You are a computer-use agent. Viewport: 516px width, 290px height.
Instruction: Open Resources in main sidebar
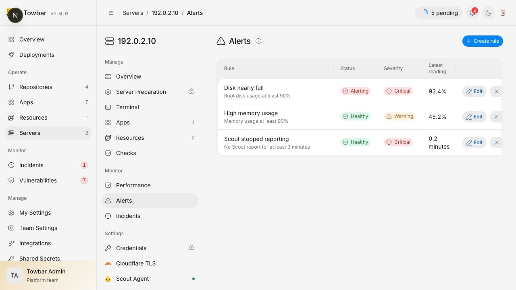coord(48,118)
